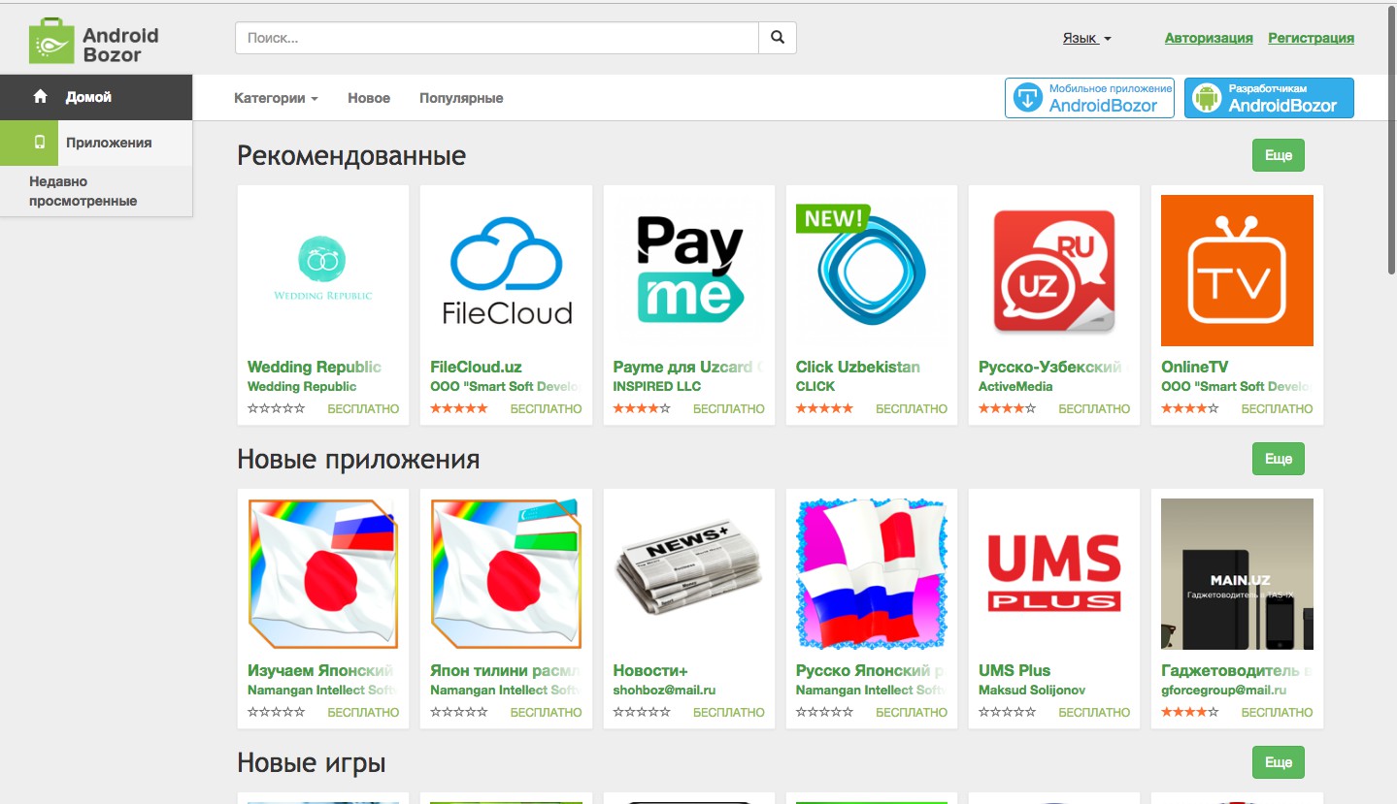Click shohboz@mail.ru developer text
This screenshot has width=1397, height=804.
[x=664, y=690]
